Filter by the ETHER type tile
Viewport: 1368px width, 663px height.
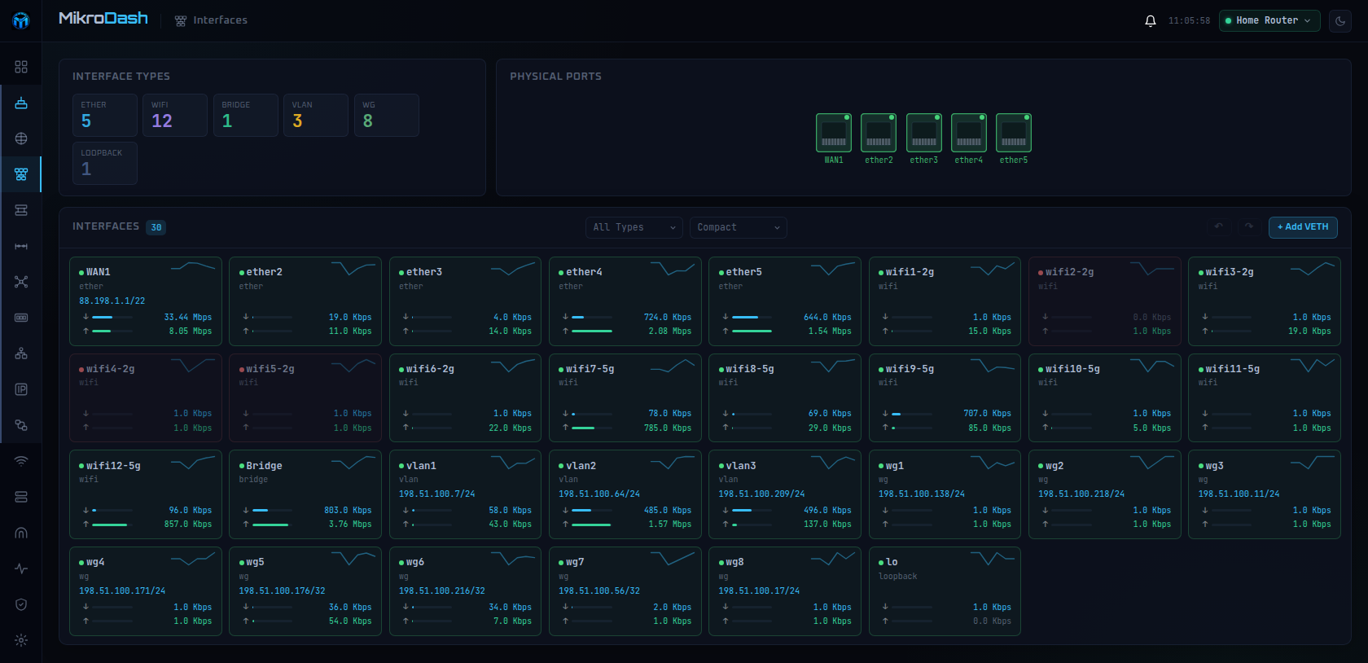click(105, 115)
